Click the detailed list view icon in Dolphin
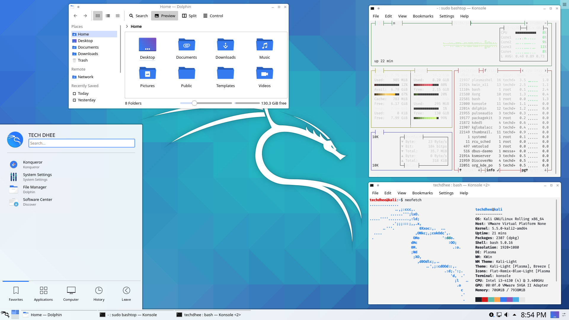569x320 pixels. (108, 16)
